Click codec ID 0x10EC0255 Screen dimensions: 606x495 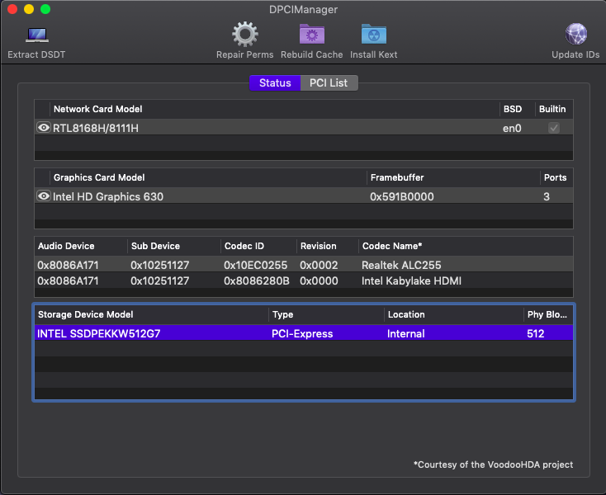point(255,266)
